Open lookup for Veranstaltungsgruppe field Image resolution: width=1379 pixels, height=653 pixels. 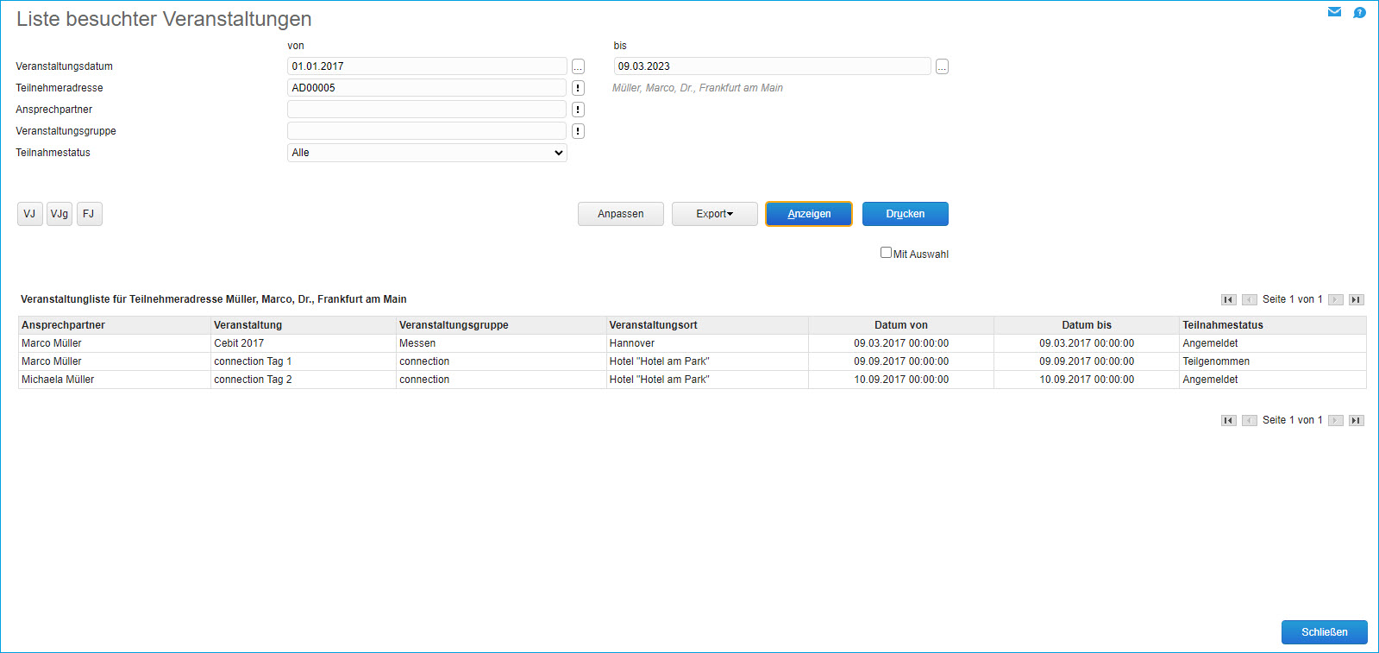tap(578, 131)
